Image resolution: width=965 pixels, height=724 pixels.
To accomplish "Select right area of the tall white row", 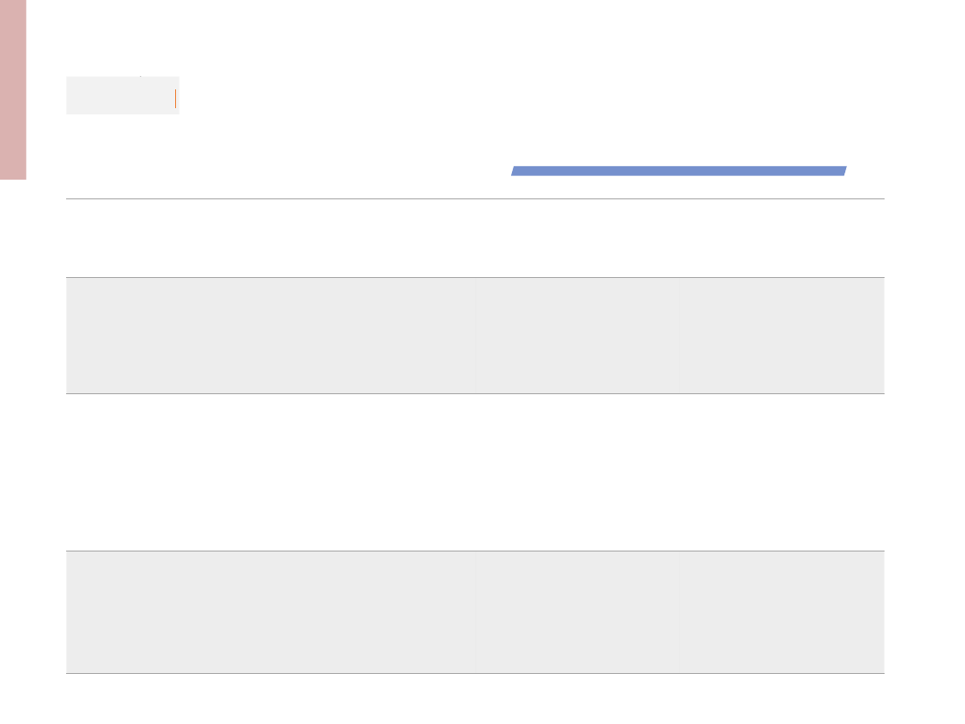I will [x=783, y=472].
